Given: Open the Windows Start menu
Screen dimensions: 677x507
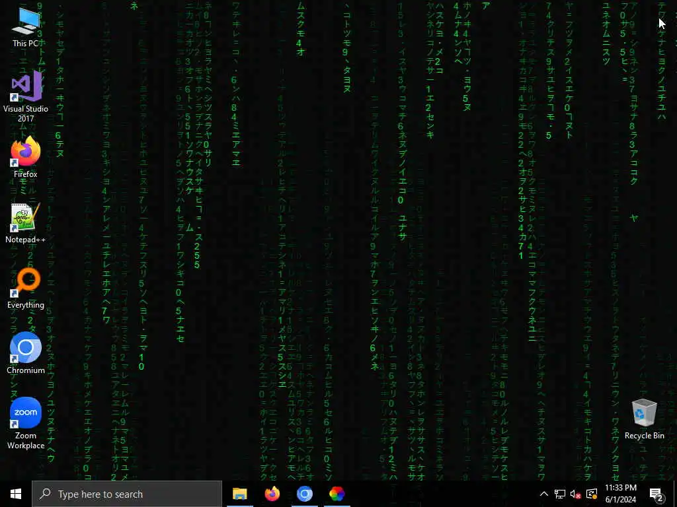Looking at the screenshot, I should point(16,494).
